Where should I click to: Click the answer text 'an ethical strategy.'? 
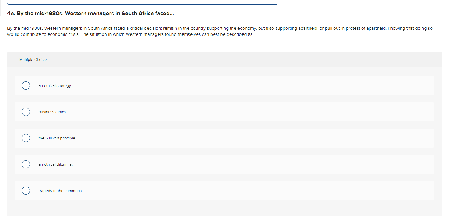[55, 86]
